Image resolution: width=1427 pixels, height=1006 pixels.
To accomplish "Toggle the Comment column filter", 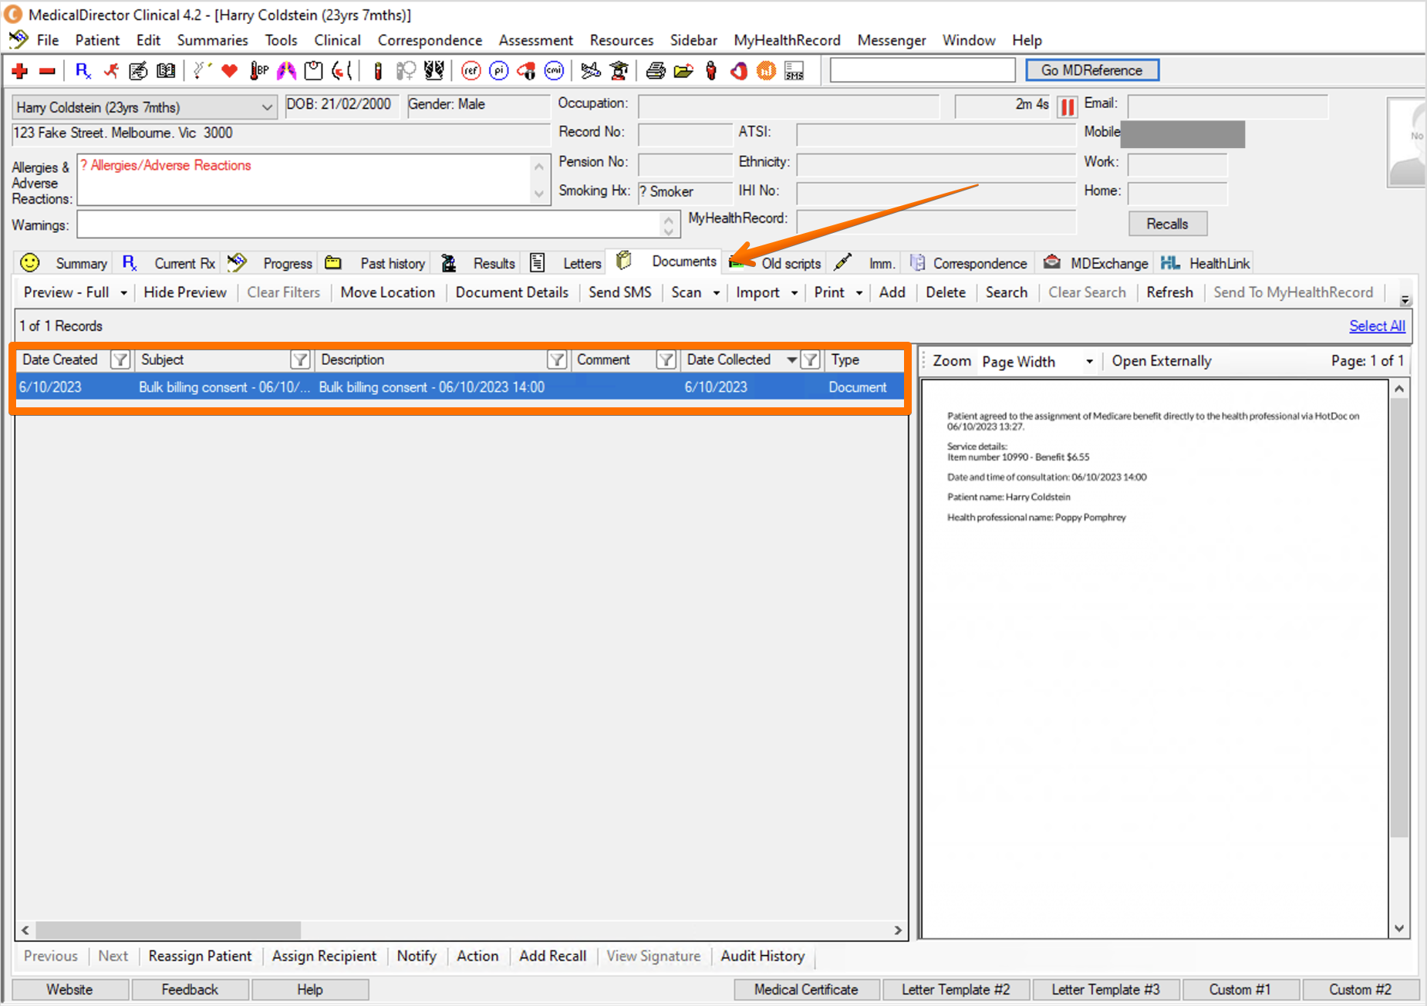I will click(666, 360).
